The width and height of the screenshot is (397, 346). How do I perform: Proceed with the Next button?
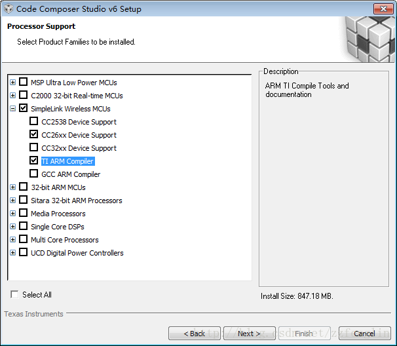(x=250, y=334)
